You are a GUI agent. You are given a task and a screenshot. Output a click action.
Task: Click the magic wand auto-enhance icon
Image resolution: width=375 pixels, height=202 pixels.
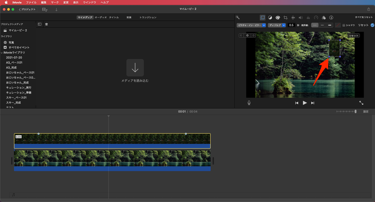[x=237, y=17]
